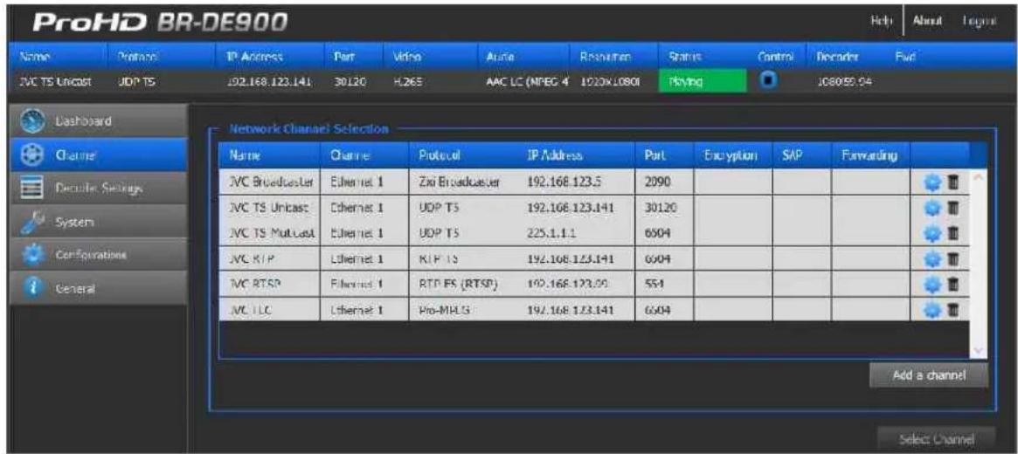
Task: Click the Channel reel icon in sidebar
Action: pos(33,155)
